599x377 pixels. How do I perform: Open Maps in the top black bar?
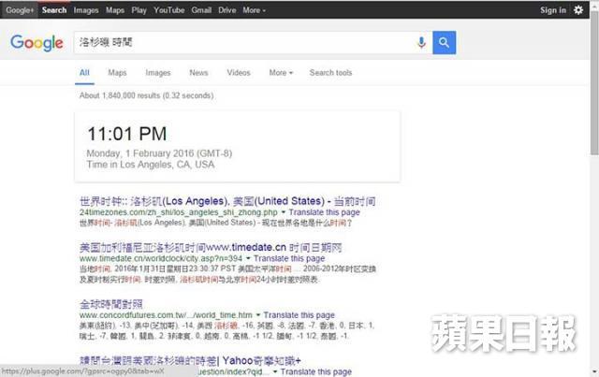click(115, 10)
